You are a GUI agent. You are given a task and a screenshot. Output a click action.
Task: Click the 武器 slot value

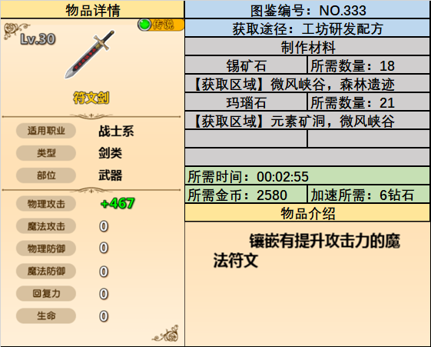(x=110, y=175)
